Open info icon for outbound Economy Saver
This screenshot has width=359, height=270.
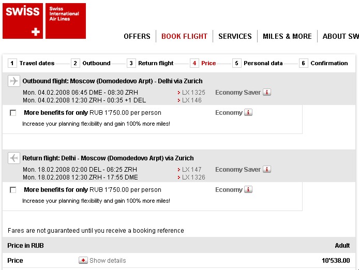267,93
